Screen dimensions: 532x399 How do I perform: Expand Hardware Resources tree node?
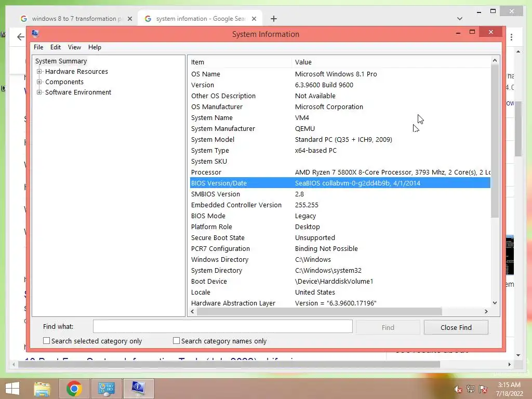pyautogui.click(x=39, y=72)
